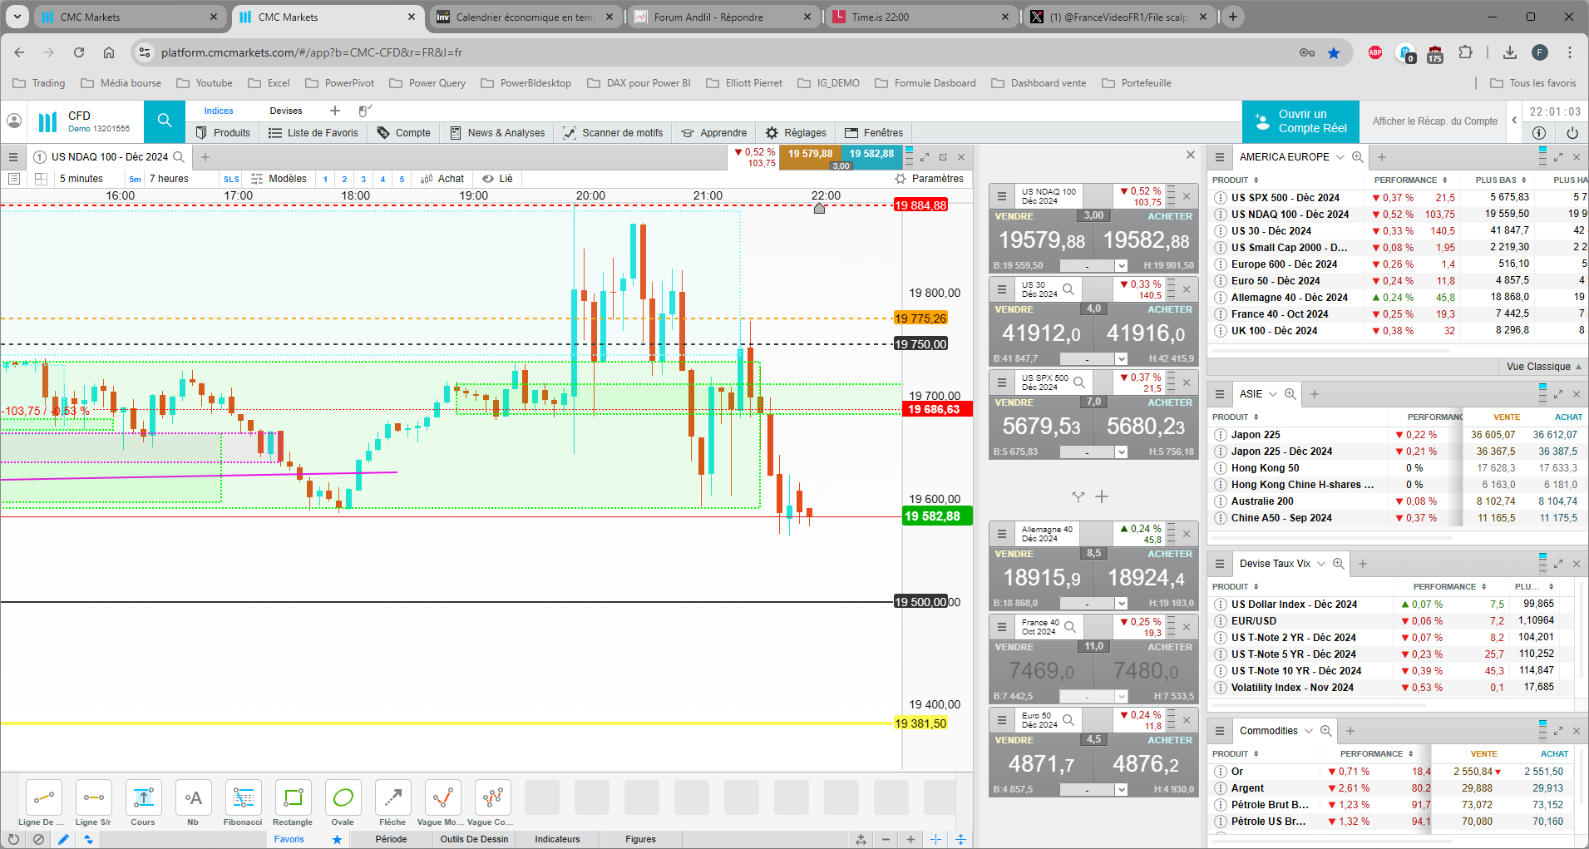Click the undo circular arrow in chart footer
This screenshot has height=849, width=1589.
coord(13,840)
